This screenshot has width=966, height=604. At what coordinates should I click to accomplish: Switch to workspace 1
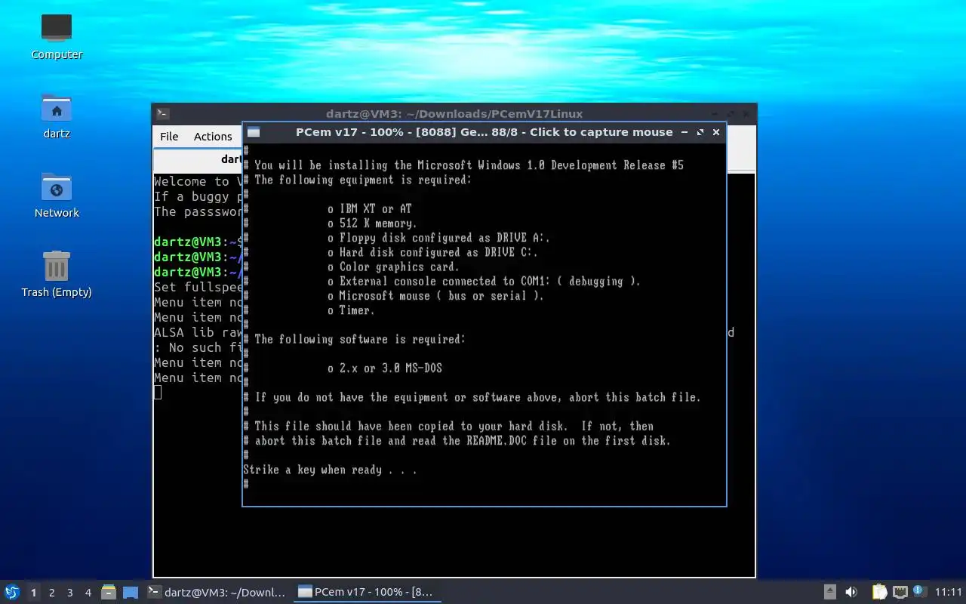[x=33, y=592]
